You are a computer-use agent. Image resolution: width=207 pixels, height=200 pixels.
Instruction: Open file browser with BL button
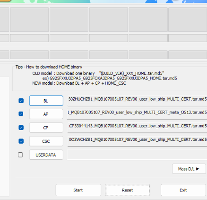(46, 101)
